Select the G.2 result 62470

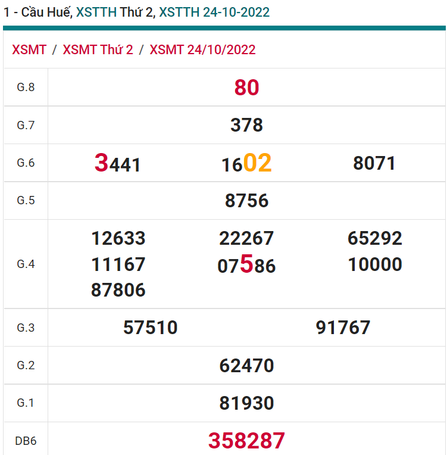click(246, 365)
